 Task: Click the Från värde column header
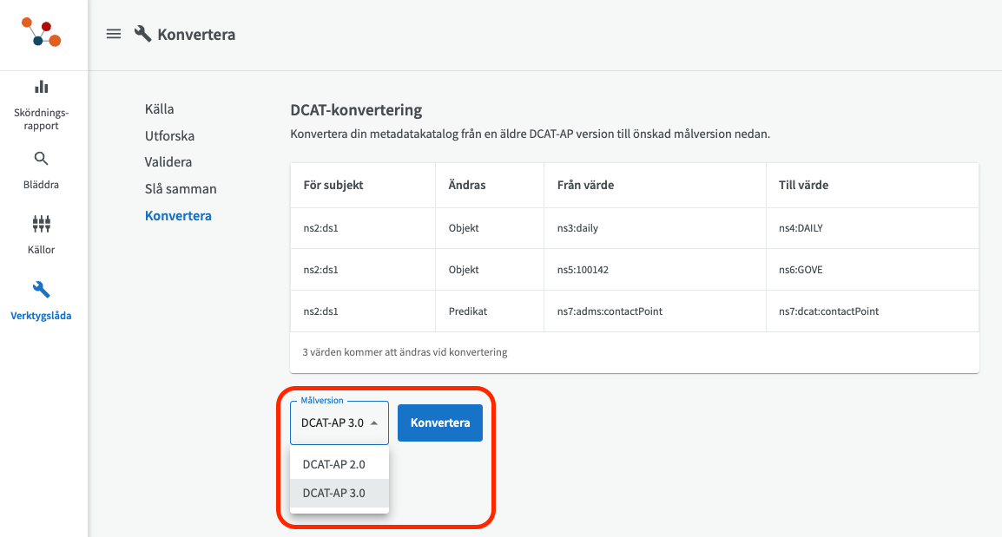pyautogui.click(x=585, y=186)
